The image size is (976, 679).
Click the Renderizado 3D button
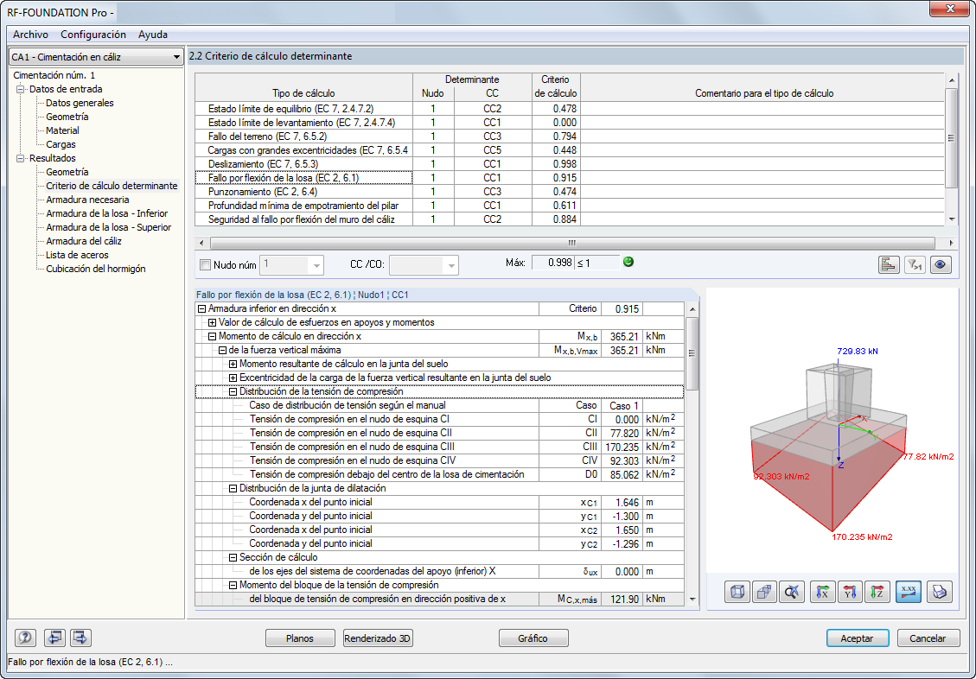pyautogui.click(x=378, y=638)
